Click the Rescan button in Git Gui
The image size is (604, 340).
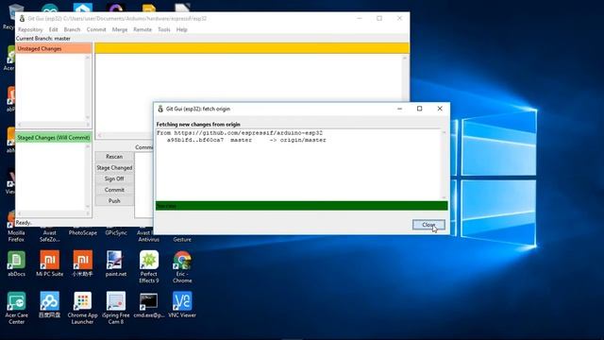pyautogui.click(x=114, y=157)
